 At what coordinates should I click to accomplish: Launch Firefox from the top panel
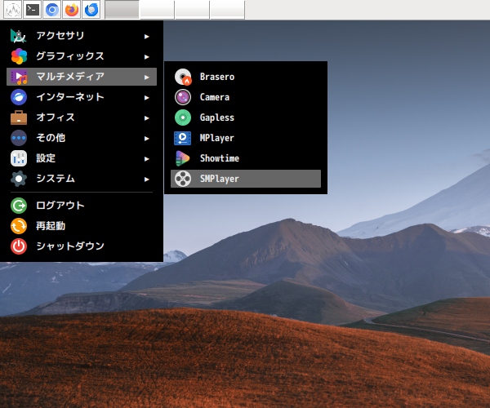(72, 10)
